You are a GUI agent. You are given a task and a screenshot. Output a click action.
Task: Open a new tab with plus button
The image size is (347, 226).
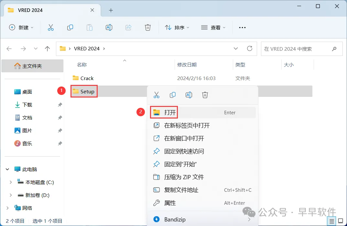point(111,10)
